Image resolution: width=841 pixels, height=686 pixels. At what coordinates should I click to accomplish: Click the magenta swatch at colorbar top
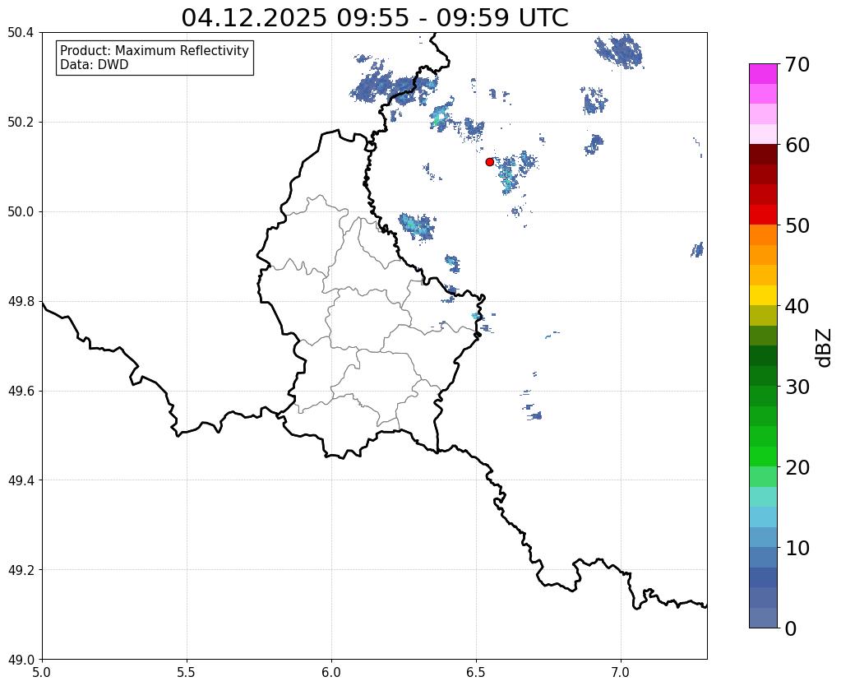(763, 74)
